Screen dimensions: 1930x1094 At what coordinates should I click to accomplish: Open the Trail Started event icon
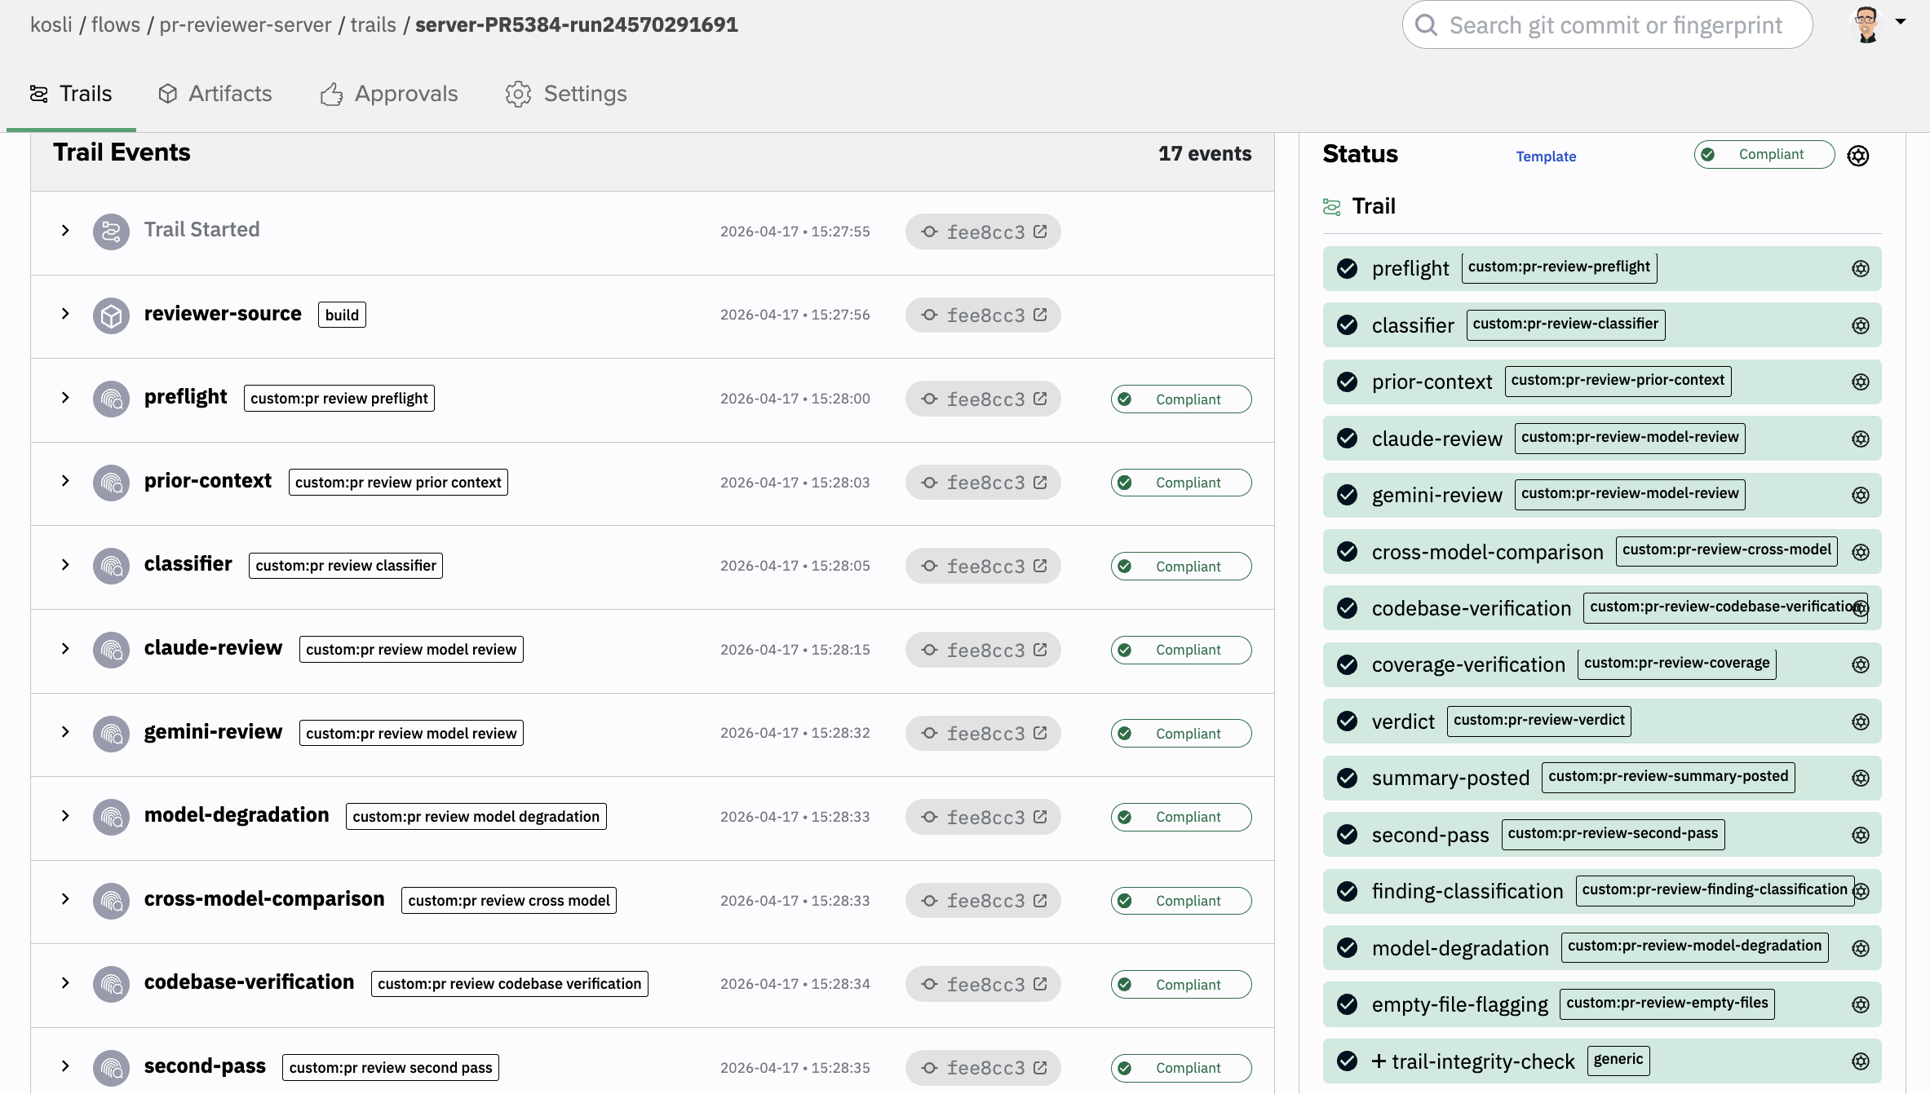[x=111, y=231]
